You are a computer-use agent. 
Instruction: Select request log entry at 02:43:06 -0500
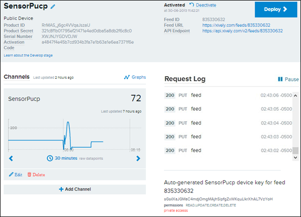[228, 95]
